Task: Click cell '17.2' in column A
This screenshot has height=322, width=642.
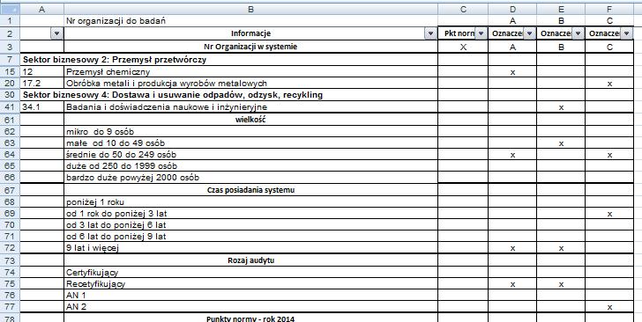Action: [41, 84]
